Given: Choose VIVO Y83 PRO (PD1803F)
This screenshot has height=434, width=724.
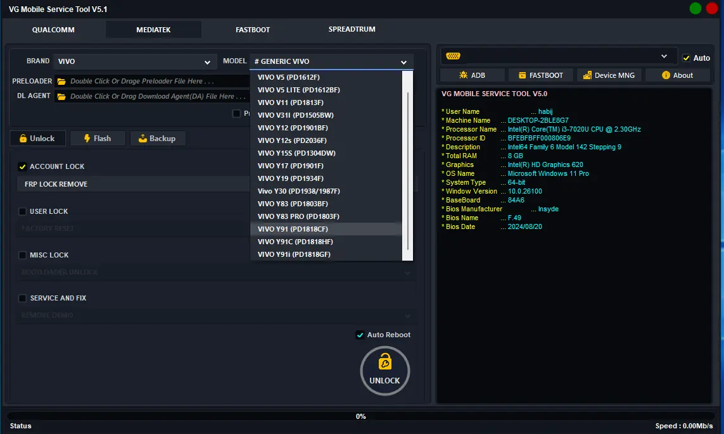Looking at the screenshot, I should point(326,216).
